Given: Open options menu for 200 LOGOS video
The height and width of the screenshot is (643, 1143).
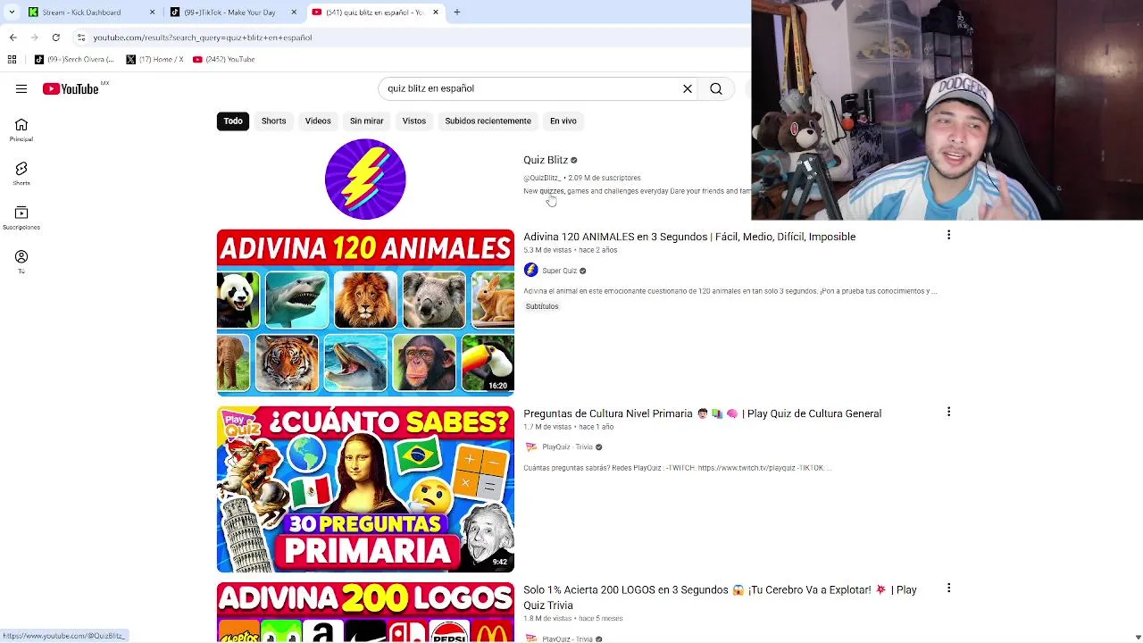Looking at the screenshot, I should (x=948, y=588).
